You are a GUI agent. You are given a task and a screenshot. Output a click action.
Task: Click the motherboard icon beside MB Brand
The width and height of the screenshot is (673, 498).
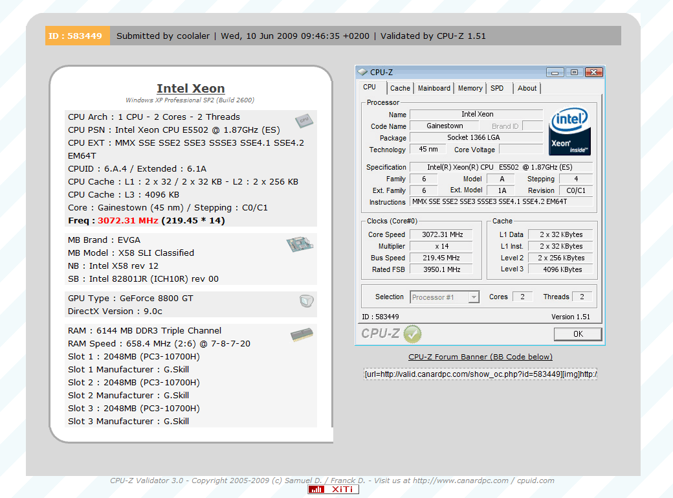[300, 244]
